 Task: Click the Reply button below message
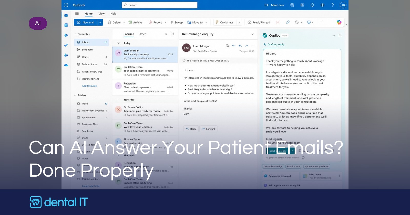191,129
